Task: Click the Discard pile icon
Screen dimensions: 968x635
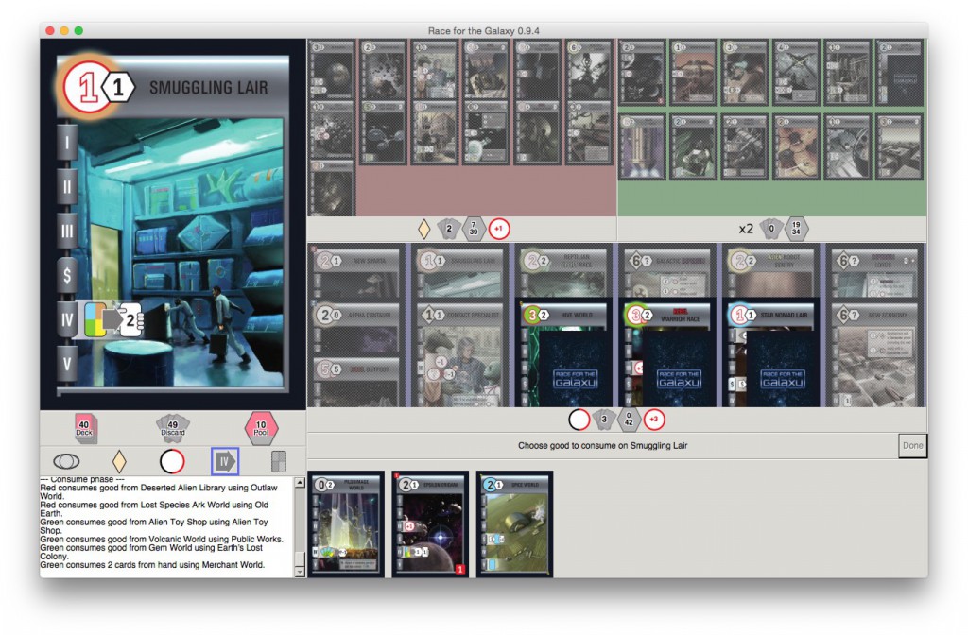Action: click(172, 428)
